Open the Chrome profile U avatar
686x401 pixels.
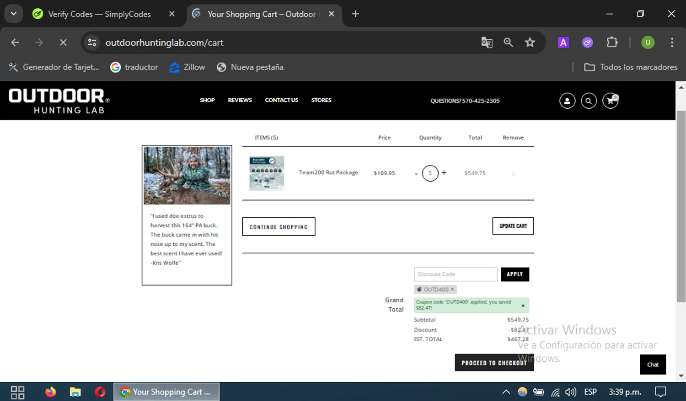[x=648, y=42]
